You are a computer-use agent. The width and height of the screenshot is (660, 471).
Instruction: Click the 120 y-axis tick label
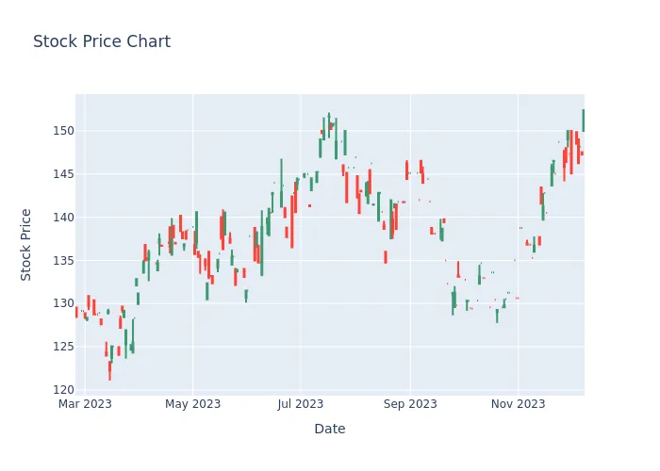click(63, 390)
